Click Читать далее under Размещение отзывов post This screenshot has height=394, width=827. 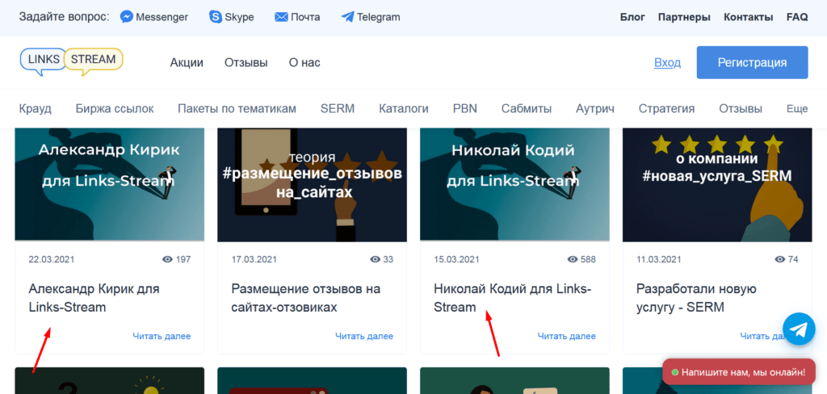pyautogui.click(x=364, y=336)
